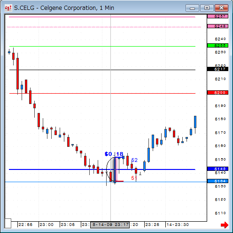The image size is (233, 233).
Task: Click the 5150 price axis value
Action: (220, 160)
